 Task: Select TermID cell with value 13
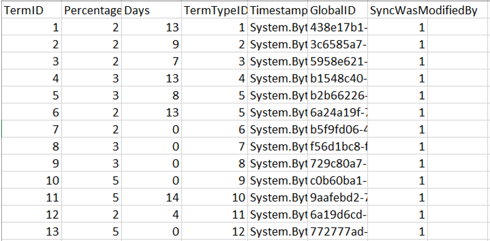point(31,231)
